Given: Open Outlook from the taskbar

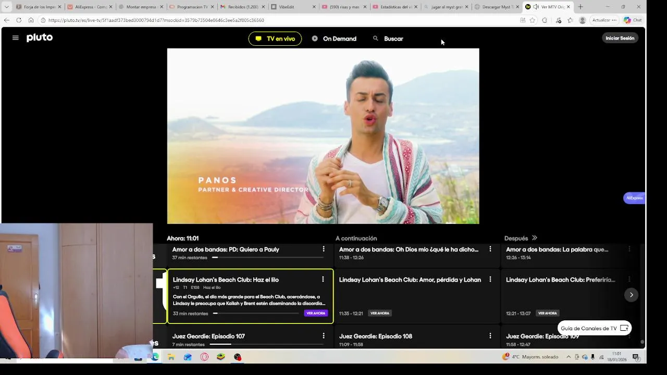Looking at the screenshot, I should pyautogui.click(x=188, y=357).
